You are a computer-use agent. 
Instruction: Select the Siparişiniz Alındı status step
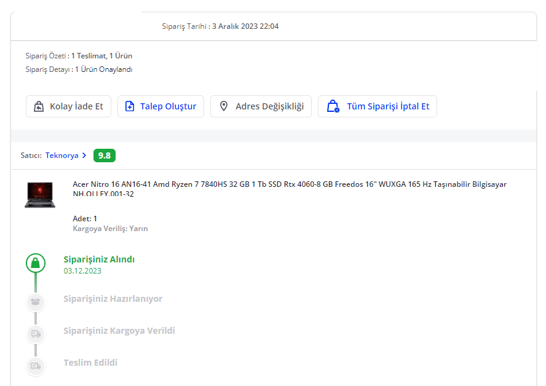point(99,259)
